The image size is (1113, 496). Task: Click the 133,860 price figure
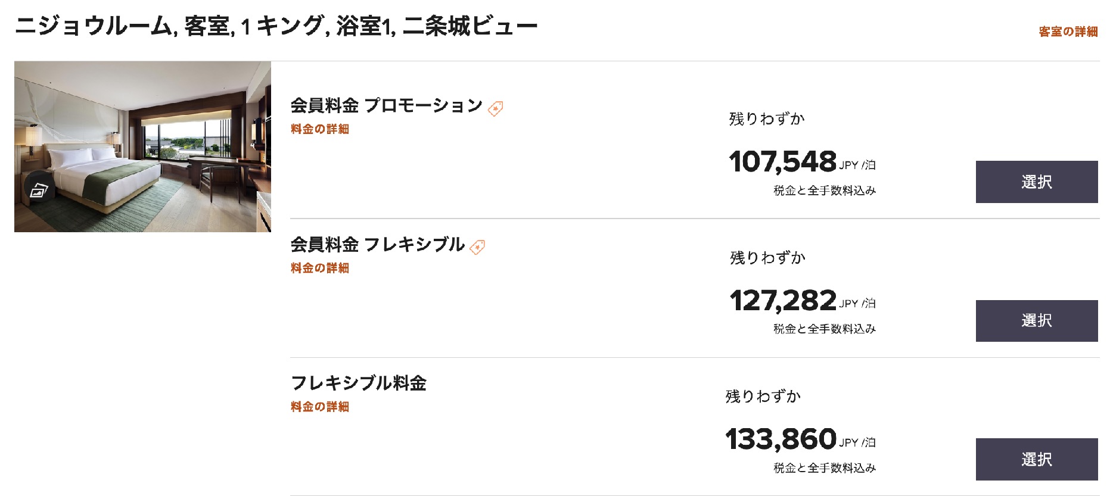781,439
